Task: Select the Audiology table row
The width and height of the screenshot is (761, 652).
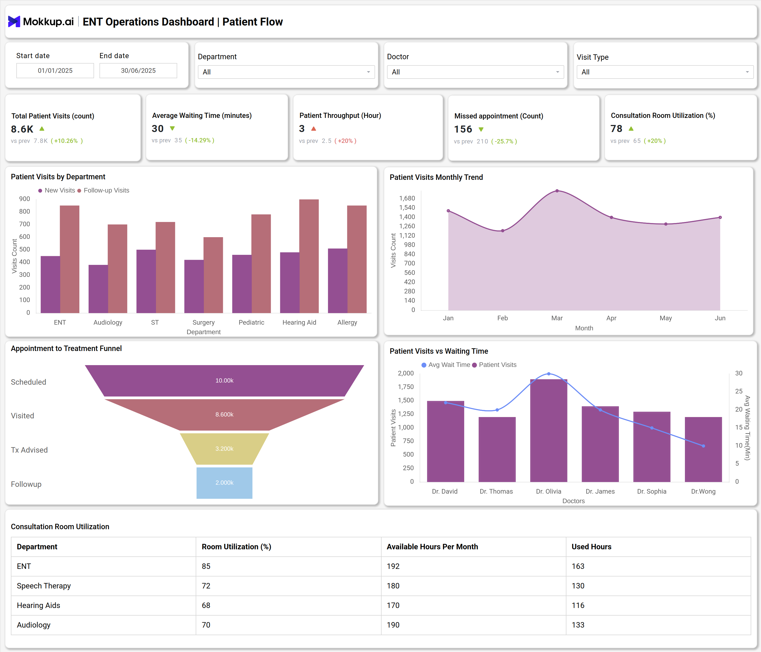Action: coord(381,625)
